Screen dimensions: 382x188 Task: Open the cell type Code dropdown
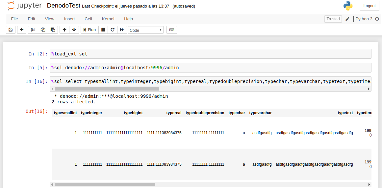pos(146,30)
